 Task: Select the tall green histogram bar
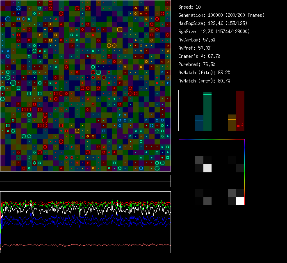207,112
